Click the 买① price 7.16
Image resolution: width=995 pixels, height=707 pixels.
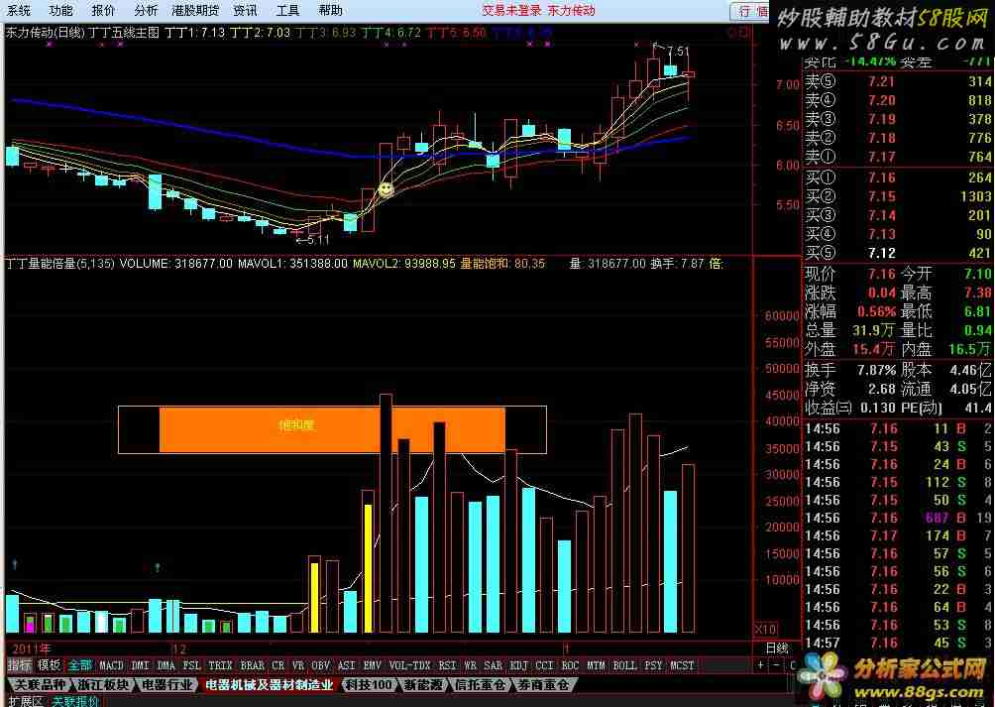(881, 177)
